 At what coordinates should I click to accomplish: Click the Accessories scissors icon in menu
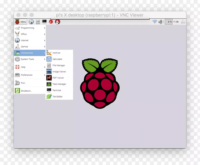click(17, 53)
